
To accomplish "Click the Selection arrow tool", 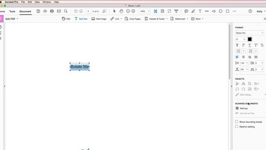I will click(114, 11).
